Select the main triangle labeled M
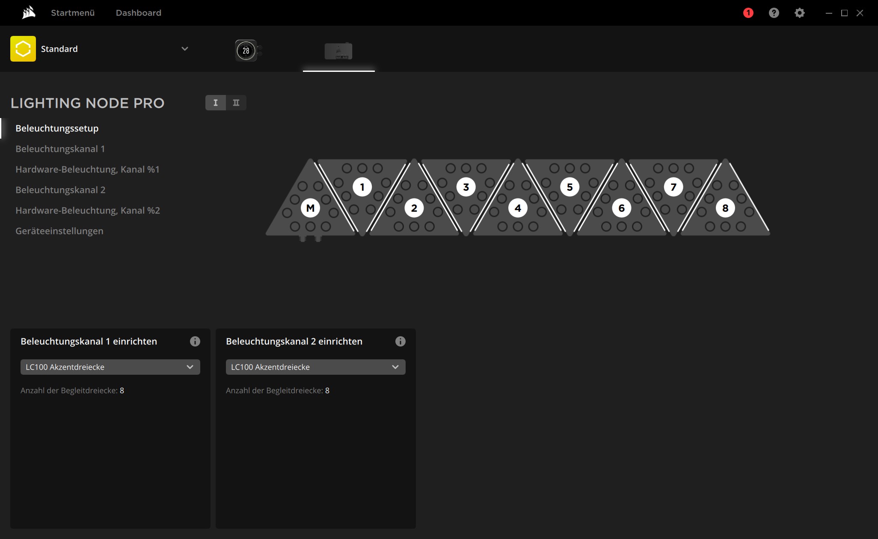The height and width of the screenshot is (539, 878). (x=310, y=208)
